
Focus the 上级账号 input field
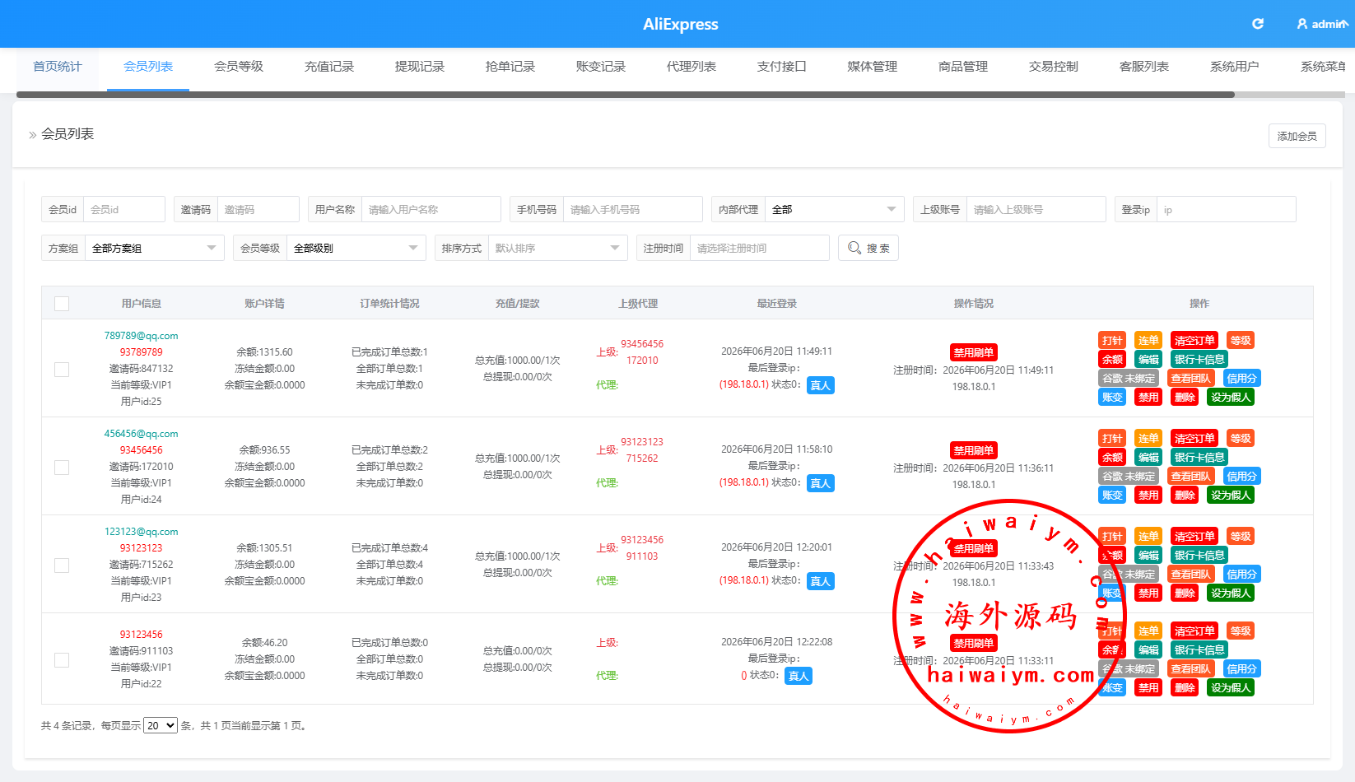click(x=1036, y=209)
